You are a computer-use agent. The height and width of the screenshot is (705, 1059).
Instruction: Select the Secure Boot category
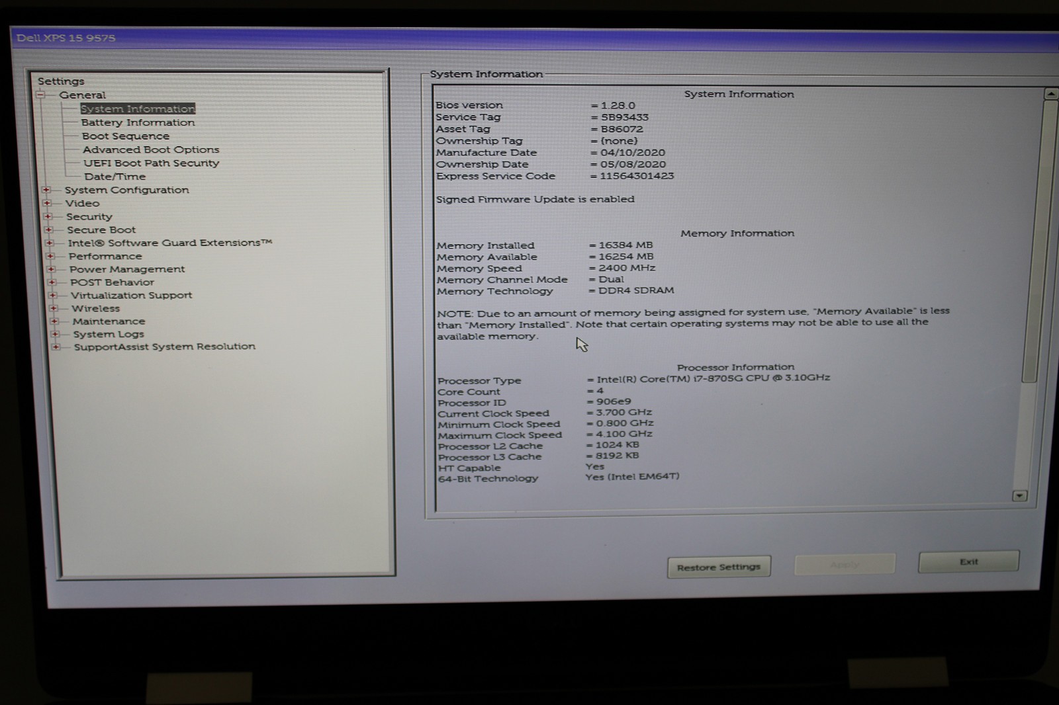pos(101,229)
